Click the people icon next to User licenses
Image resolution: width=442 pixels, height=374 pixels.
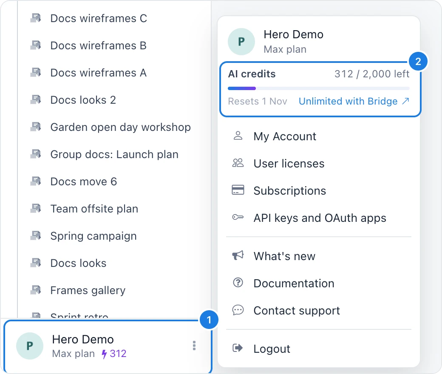238,163
